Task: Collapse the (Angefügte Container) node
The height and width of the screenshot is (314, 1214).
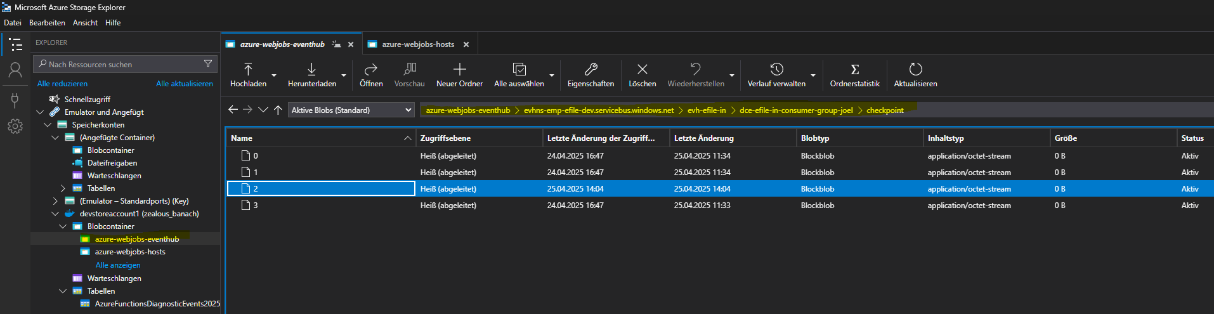Action: [x=55, y=138]
